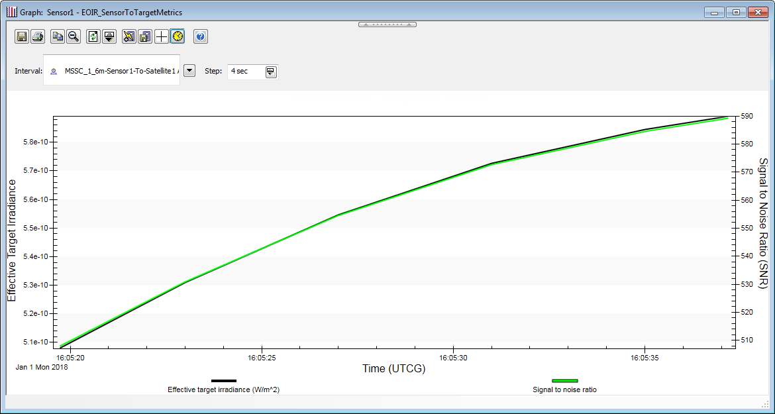Click the green Signal to noise ratio swatch

pos(564,381)
